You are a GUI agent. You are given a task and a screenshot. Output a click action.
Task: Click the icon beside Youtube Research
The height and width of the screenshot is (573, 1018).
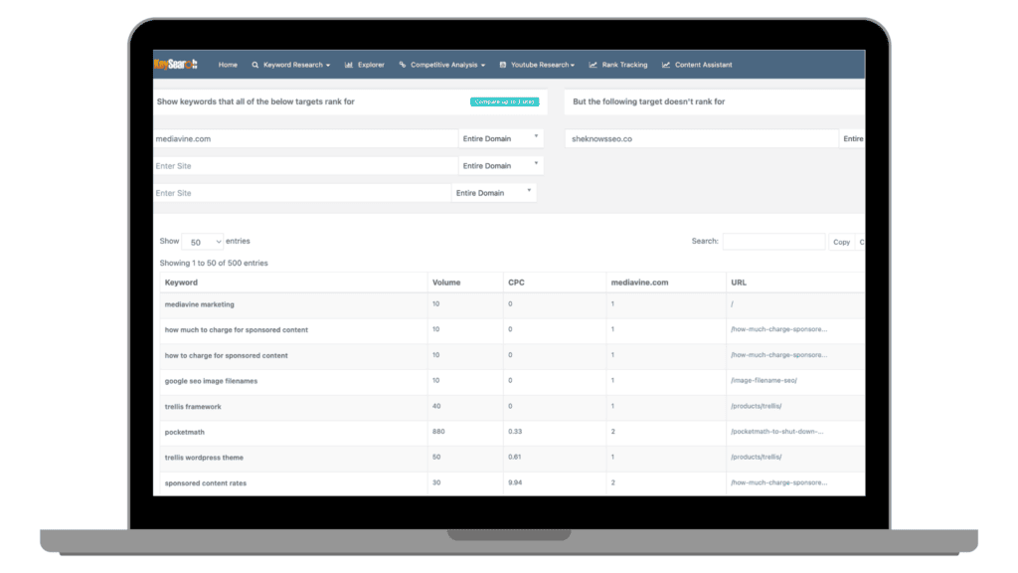[502, 65]
